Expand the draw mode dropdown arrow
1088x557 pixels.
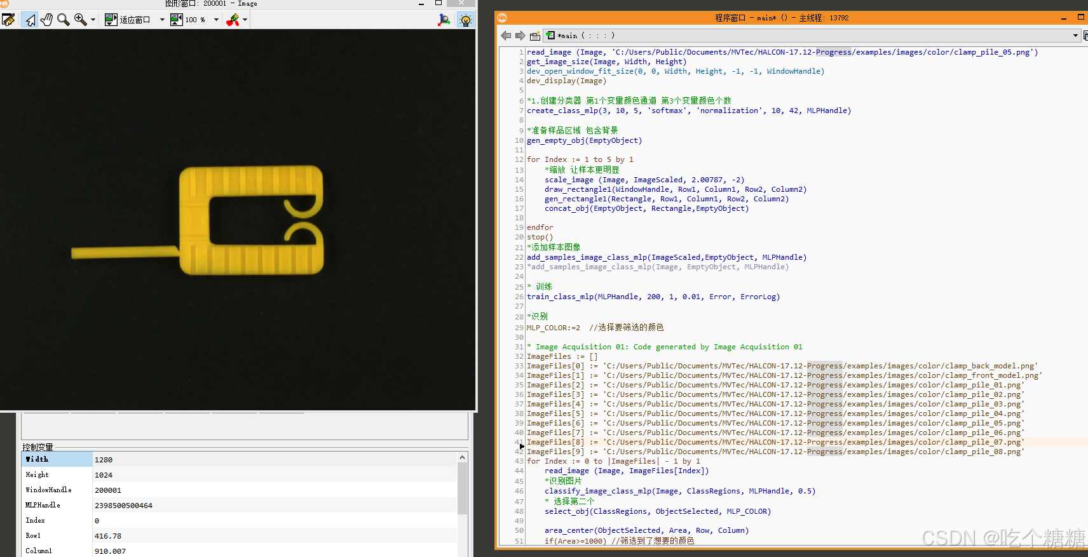coord(245,20)
